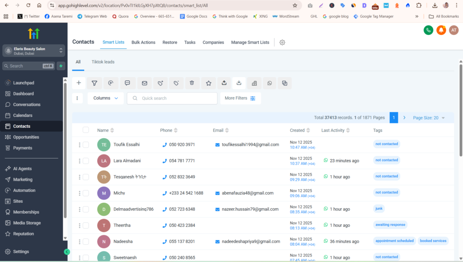Click the orange notifications bell
Viewport: 463px width, 262px height.
pos(441,30)
